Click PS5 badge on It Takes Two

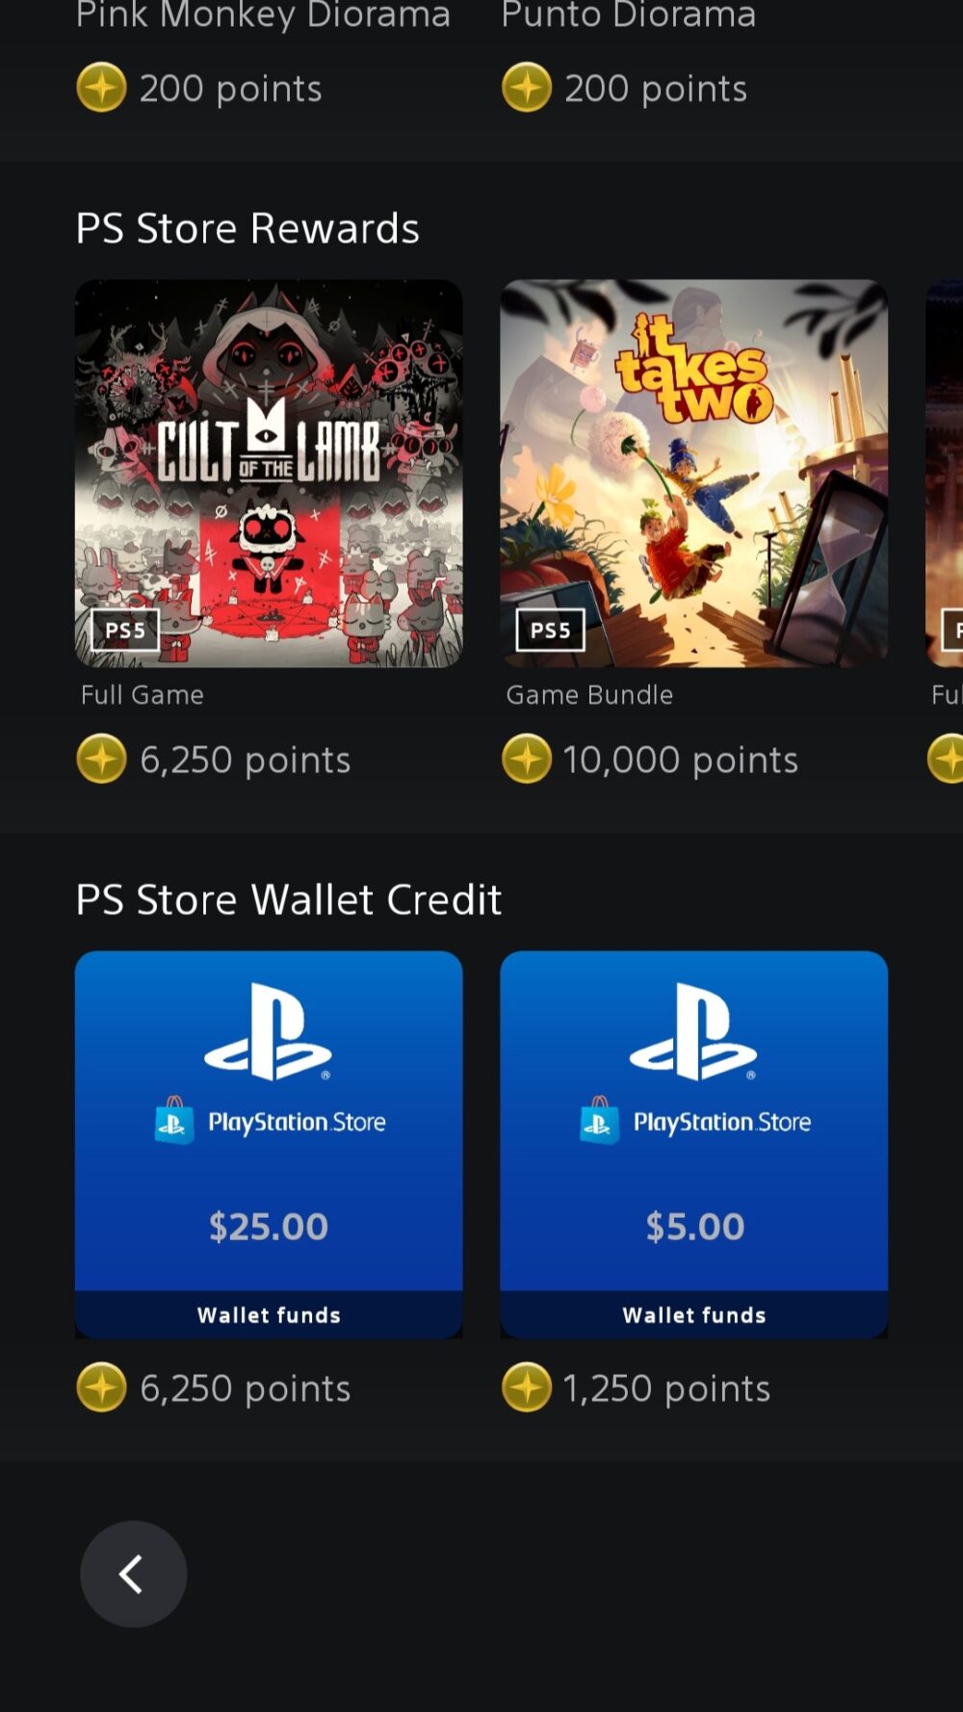coord(551,630)
